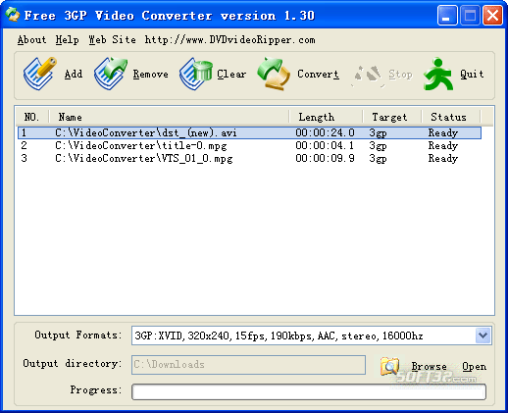The height and width of the screenshot is (413, 508).
Task: Open the 3GP XVID format combo box
Action: coord(312,336)
